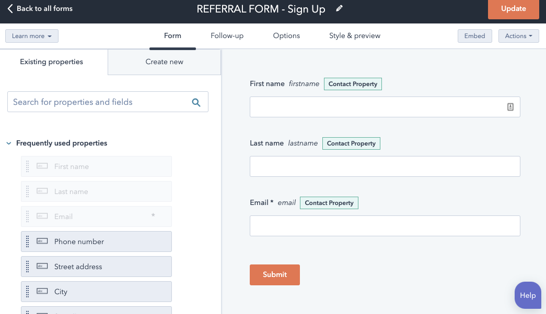Image resolution: width=546 pixels, height=314 pixels.
Task: Select the Phone number property
Action: tap(96, 241)
